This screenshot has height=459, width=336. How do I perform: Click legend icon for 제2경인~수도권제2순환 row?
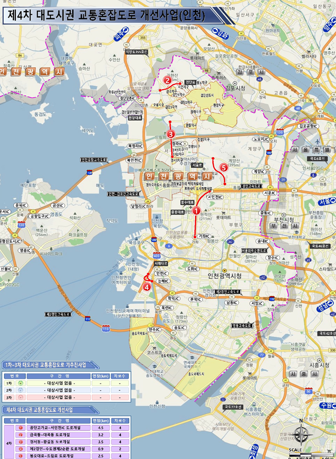click(21, 449)
